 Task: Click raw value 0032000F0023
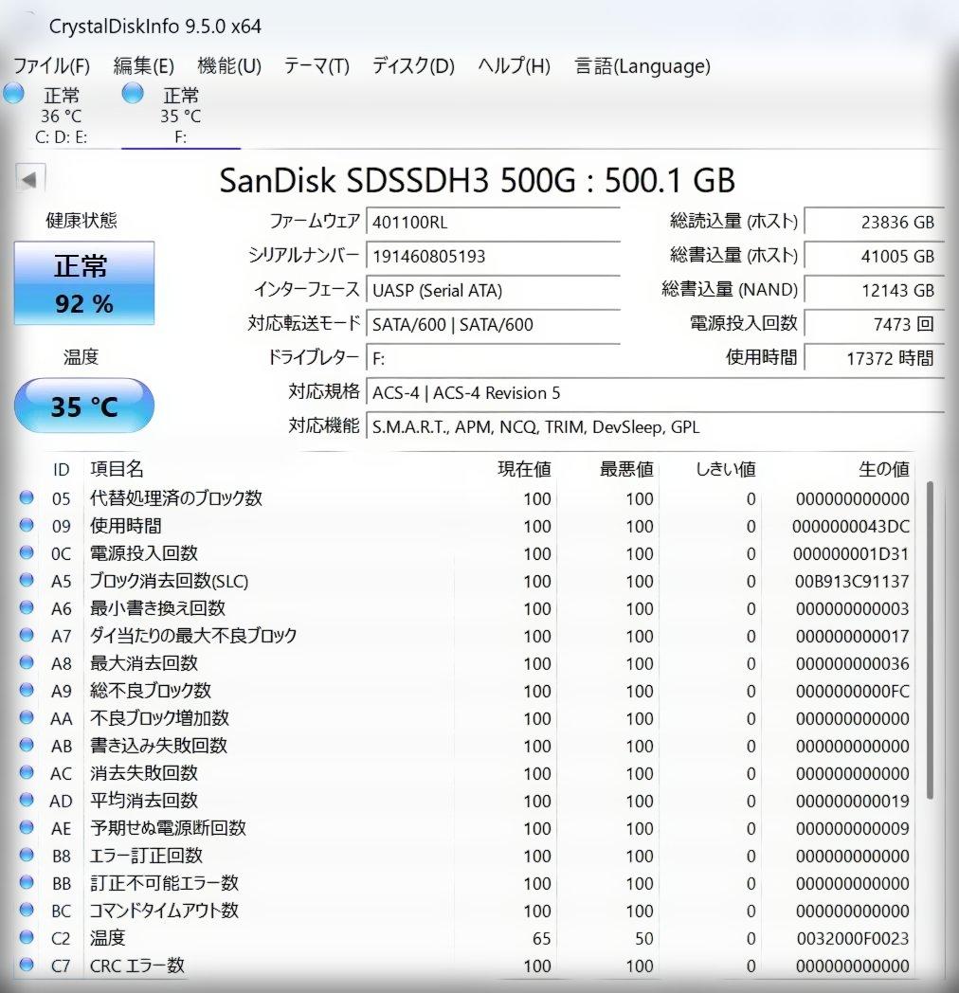click(x=853, y=939)
